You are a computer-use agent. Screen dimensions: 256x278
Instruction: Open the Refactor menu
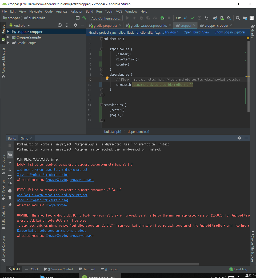(77, 11)
